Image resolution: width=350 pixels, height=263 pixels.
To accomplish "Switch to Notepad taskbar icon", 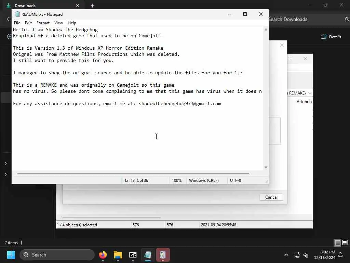I will point(148,255).
